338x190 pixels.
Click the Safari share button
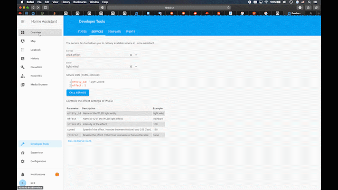click(308, 7)
